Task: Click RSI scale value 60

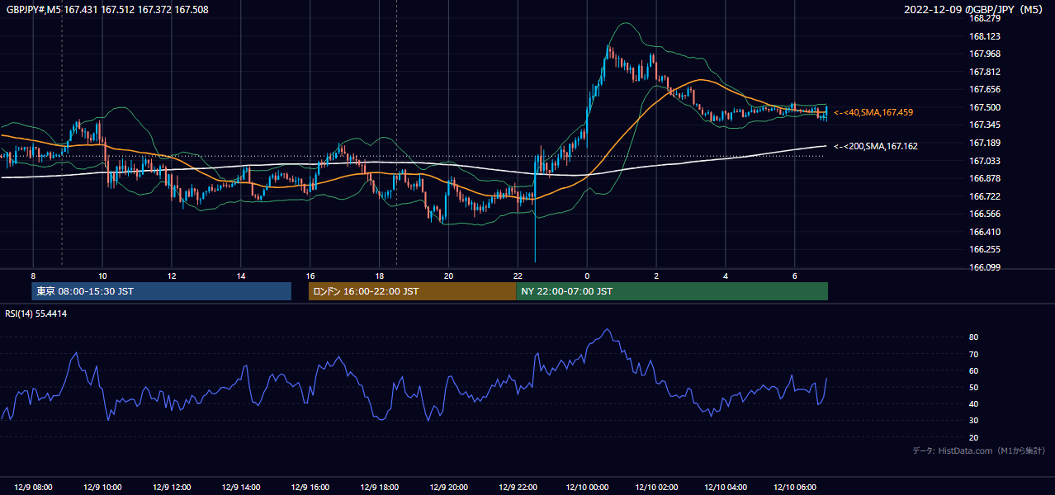Action: click(973, 370)
